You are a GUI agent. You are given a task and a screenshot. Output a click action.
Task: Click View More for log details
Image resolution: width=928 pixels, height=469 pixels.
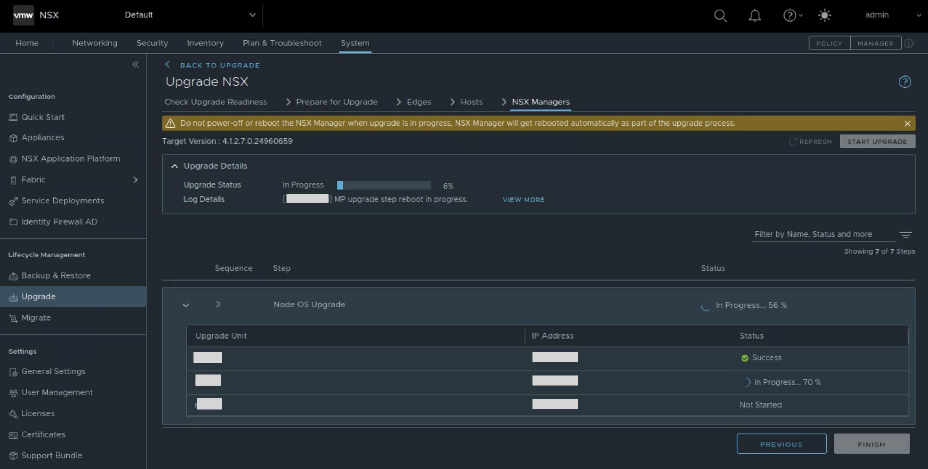click(x=523, y=200)
